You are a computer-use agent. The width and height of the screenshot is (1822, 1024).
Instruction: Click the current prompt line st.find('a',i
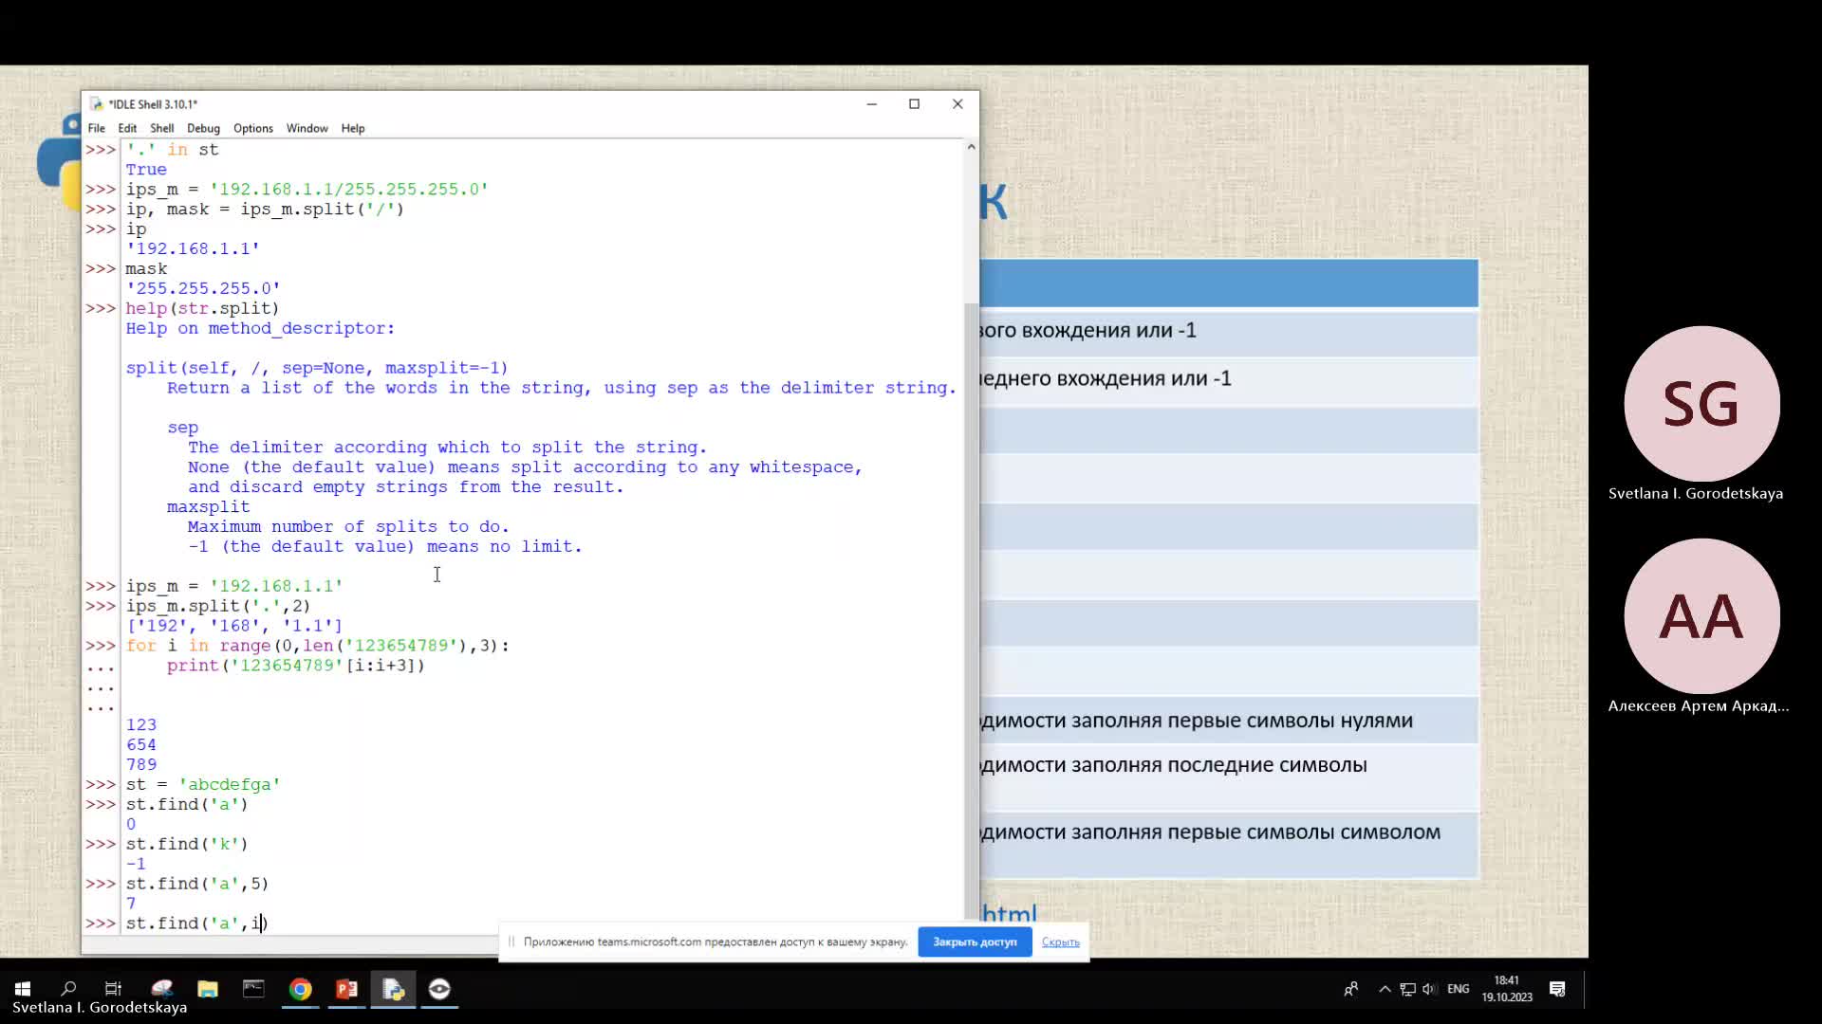tap(197, 923)
